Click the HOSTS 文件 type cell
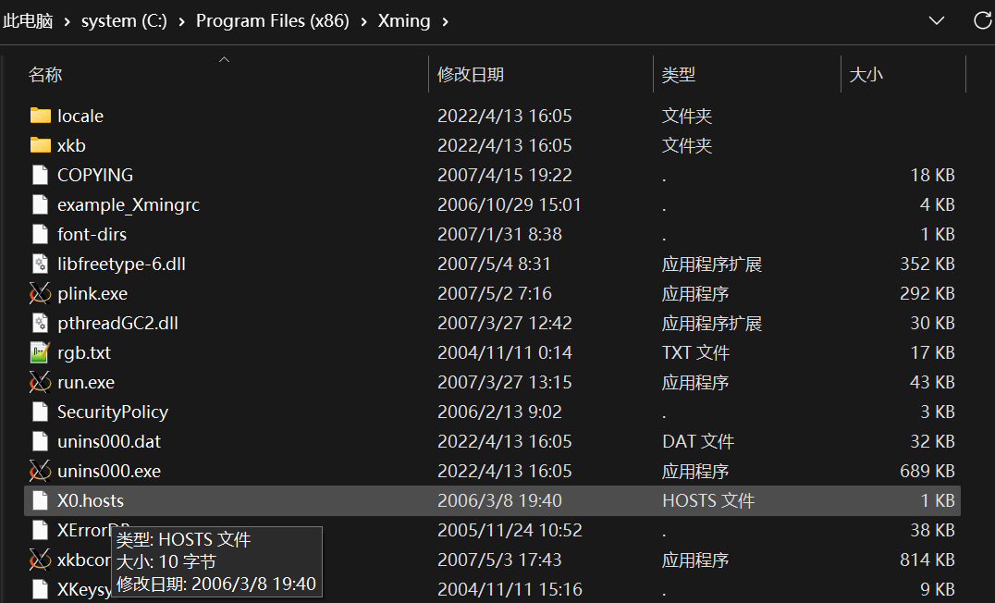Image resolution: width=995 pixels, height=603 pixels. [x=708, y=501]
